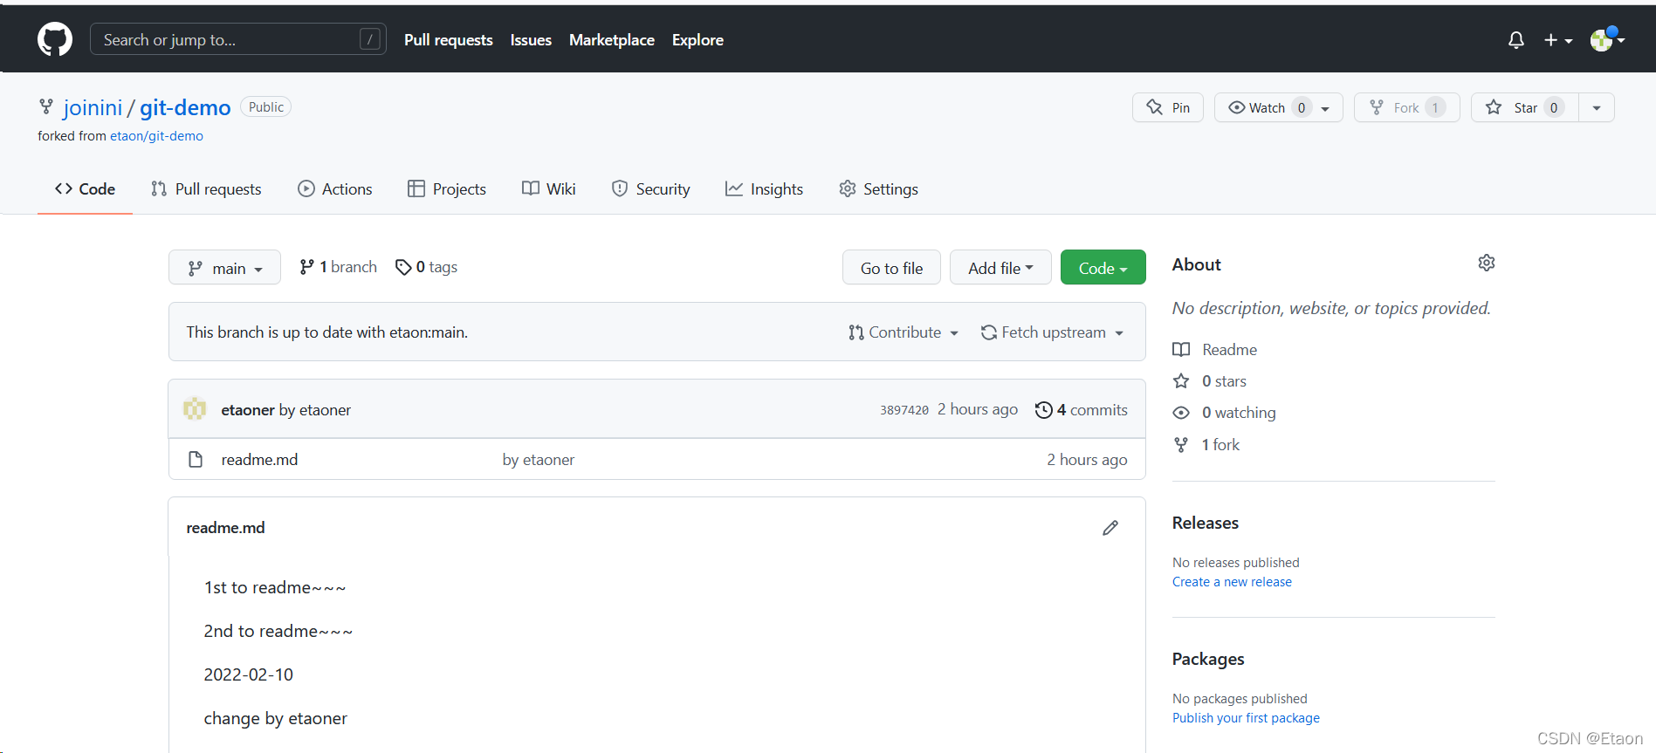Open the user avatar menu

1606,39
